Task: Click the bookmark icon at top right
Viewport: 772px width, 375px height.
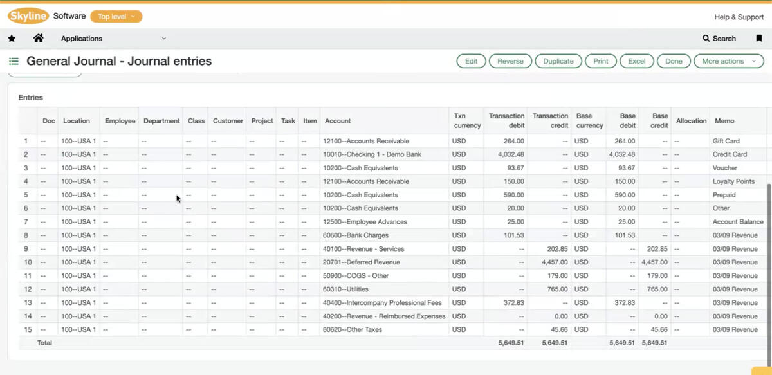Action: click(x=760, y=38)
